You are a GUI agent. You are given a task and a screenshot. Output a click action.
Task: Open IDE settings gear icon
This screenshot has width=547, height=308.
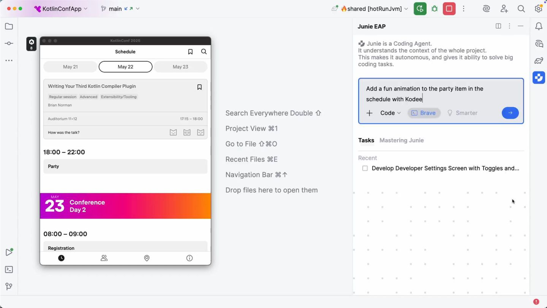pos(538,9)
